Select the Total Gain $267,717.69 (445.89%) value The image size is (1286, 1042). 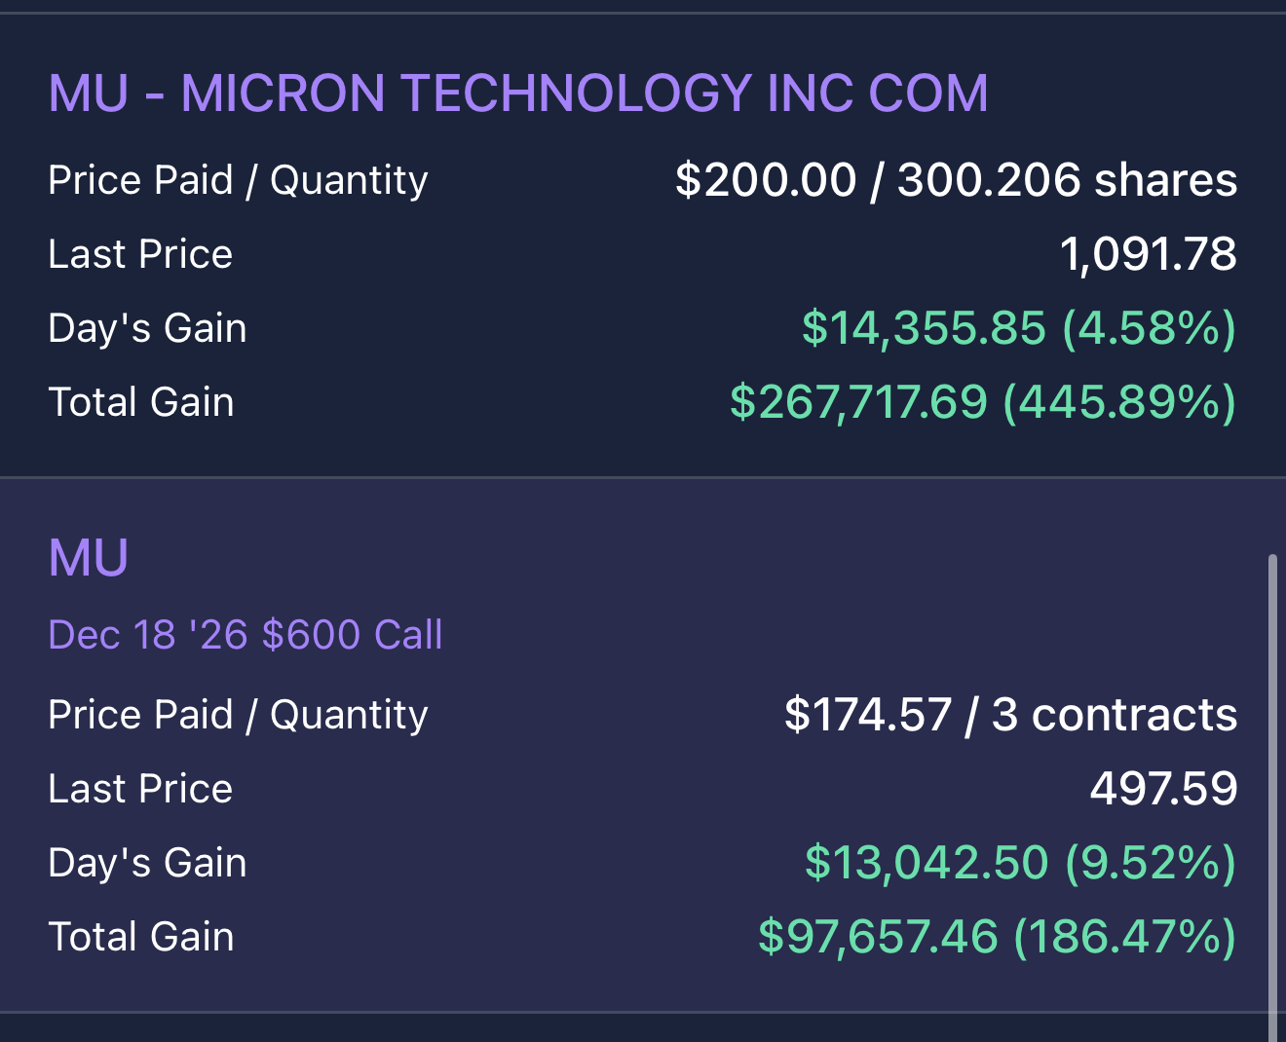click(x=983, y=402)
